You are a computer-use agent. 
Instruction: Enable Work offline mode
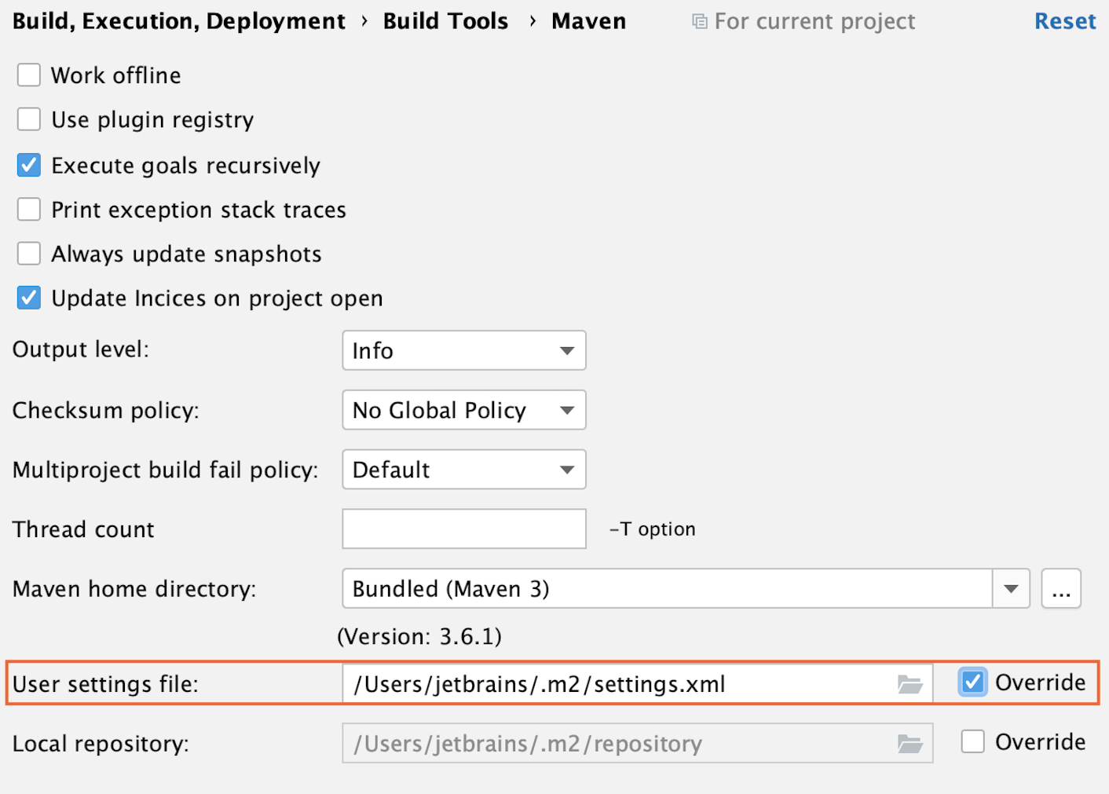[x=28, y=75]
